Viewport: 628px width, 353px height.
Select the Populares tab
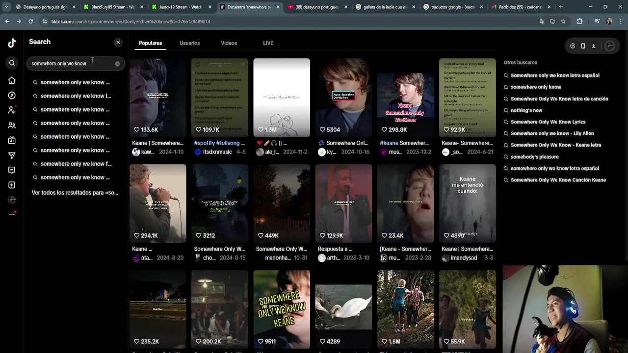point(150,43)
